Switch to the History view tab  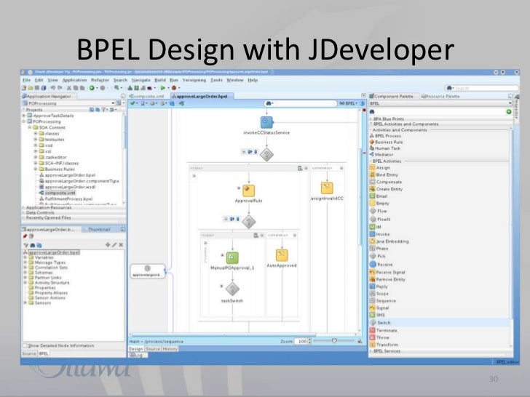(170, 349)
